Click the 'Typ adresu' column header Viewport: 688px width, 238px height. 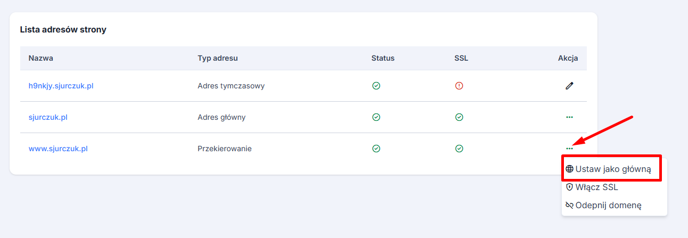pos(217,58)
